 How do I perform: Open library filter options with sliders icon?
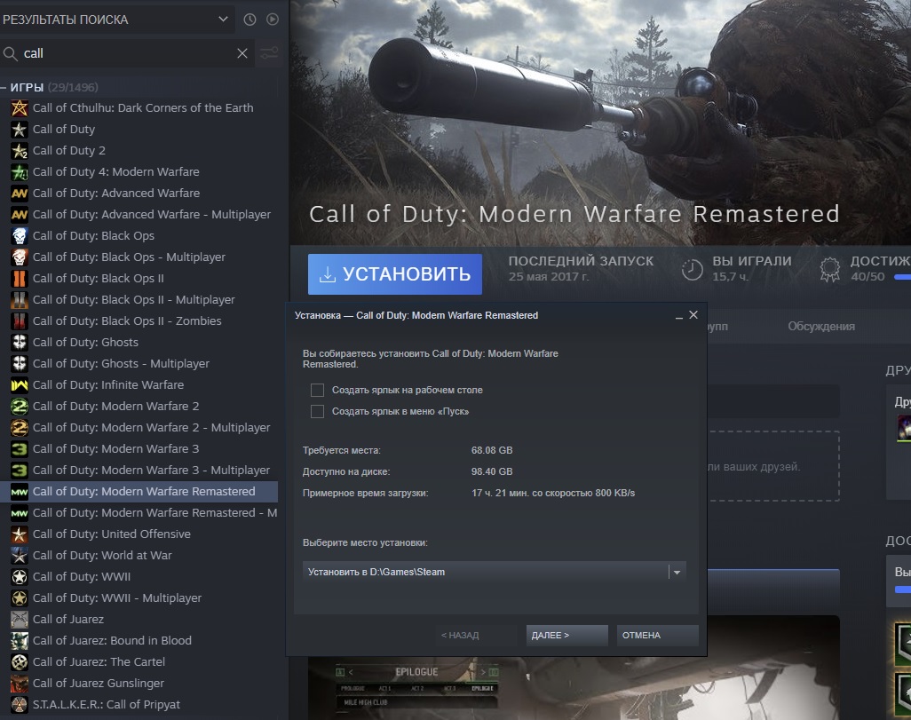[269, 53]
